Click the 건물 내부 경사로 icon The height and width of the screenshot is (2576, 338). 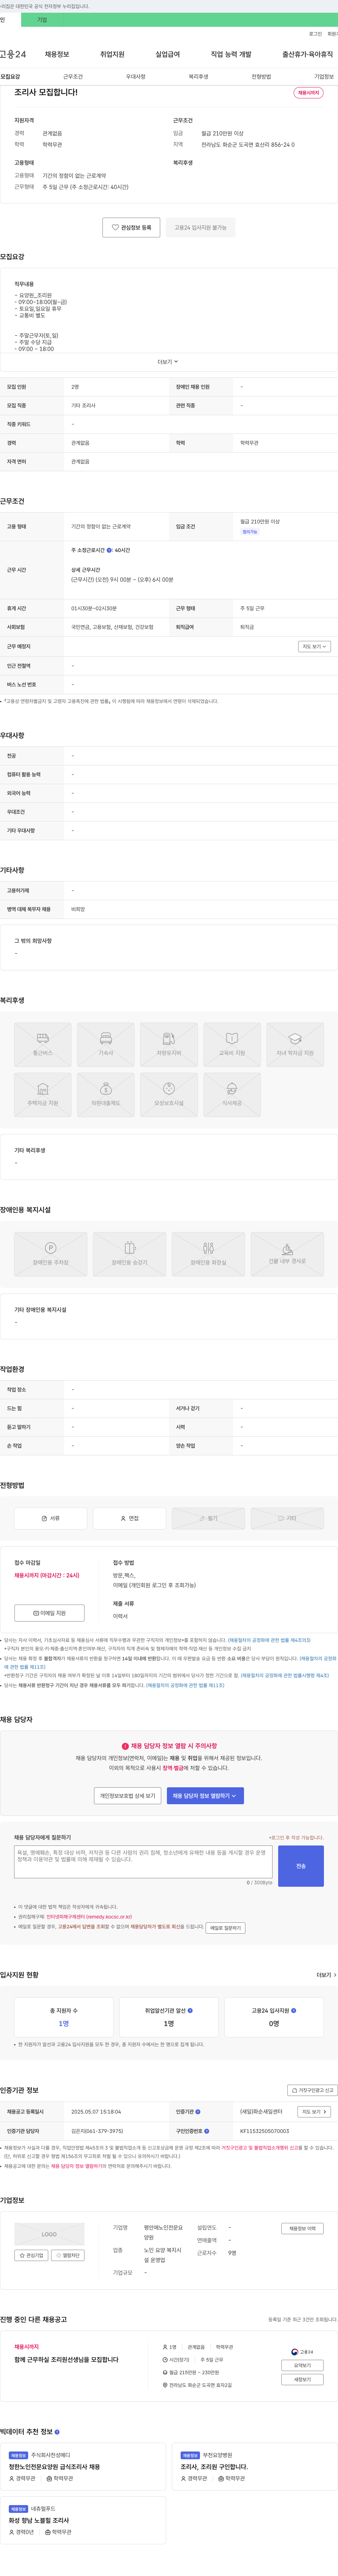tap(287, 1254)
